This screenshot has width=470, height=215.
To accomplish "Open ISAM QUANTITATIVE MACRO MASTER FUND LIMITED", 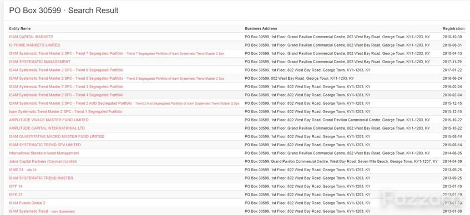I will pyautogui.click(x=57, y=136).
